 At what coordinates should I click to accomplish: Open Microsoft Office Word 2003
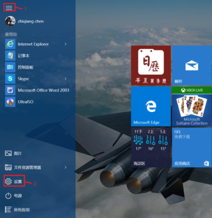tap(10, 90)
